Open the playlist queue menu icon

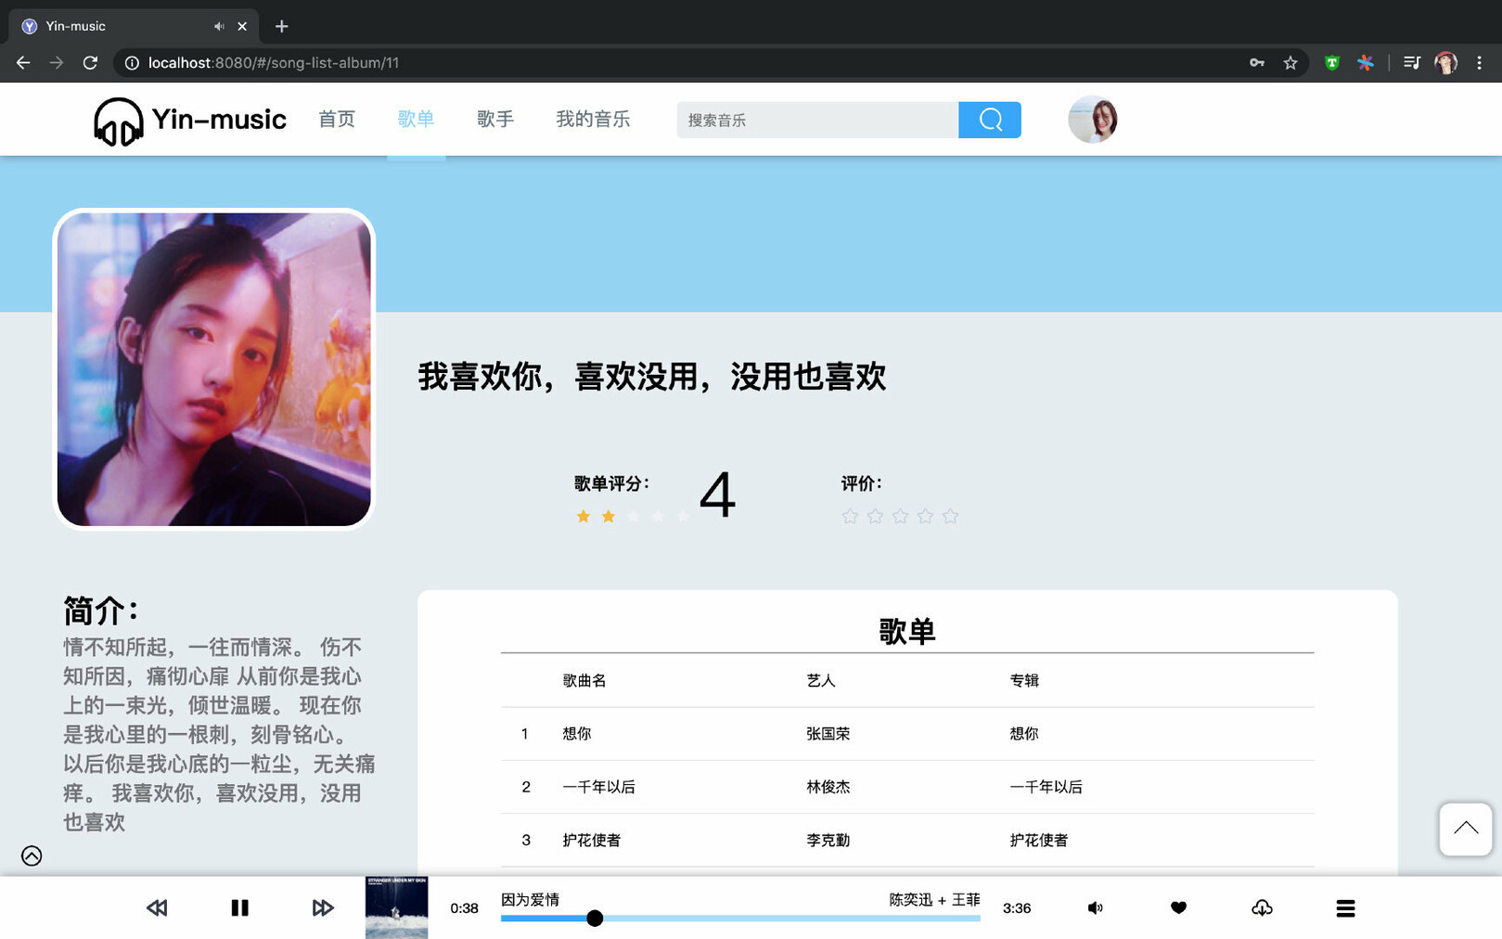[1345, 907]
